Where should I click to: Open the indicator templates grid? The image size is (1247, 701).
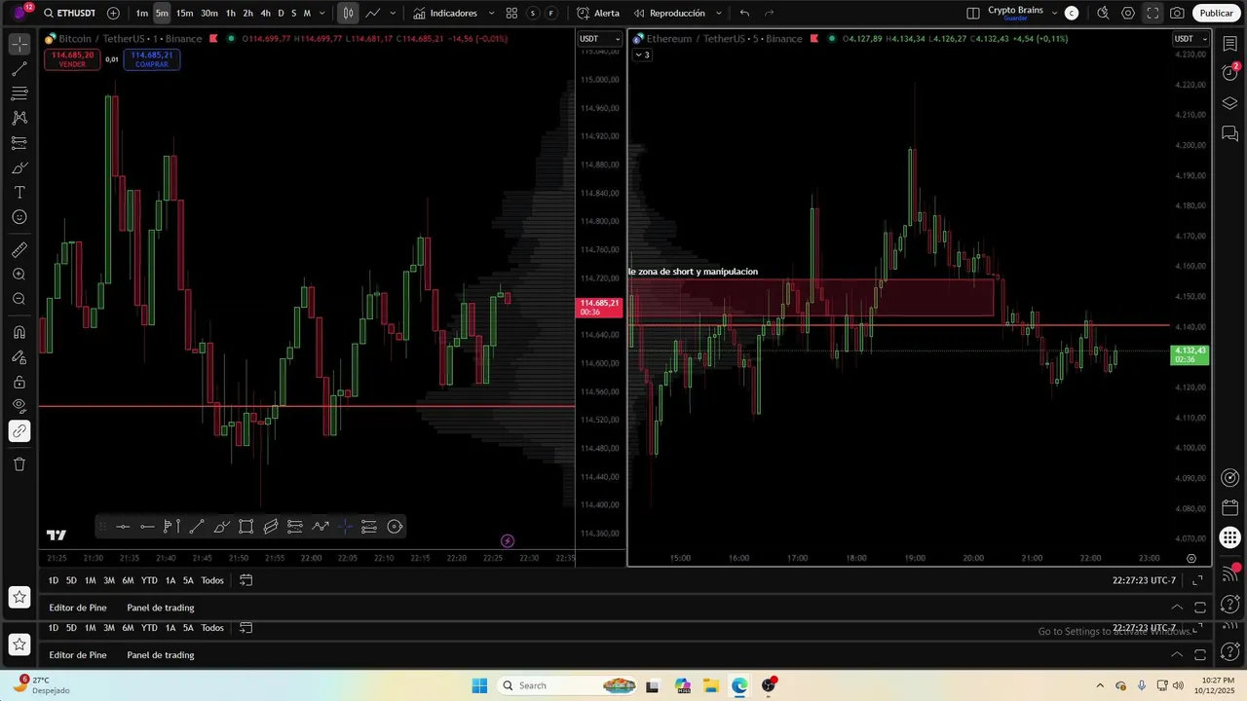(x=511, y=13)
